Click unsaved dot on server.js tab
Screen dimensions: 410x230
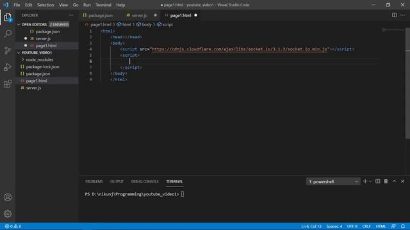[155, 15]
